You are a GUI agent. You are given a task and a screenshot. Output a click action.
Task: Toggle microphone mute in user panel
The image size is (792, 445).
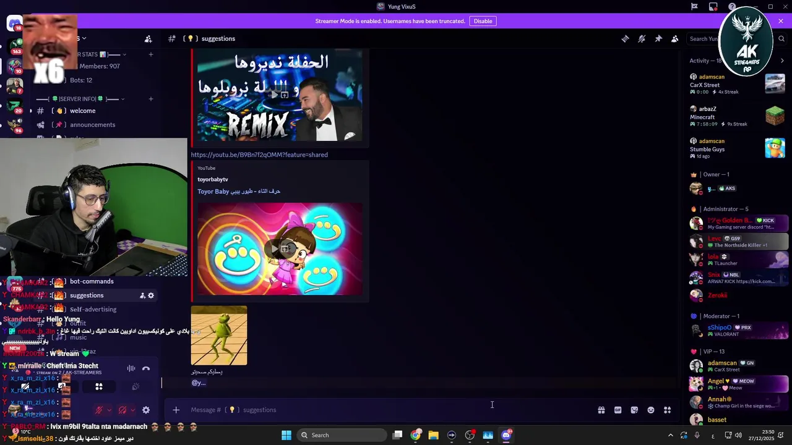(x=99, y=410)
